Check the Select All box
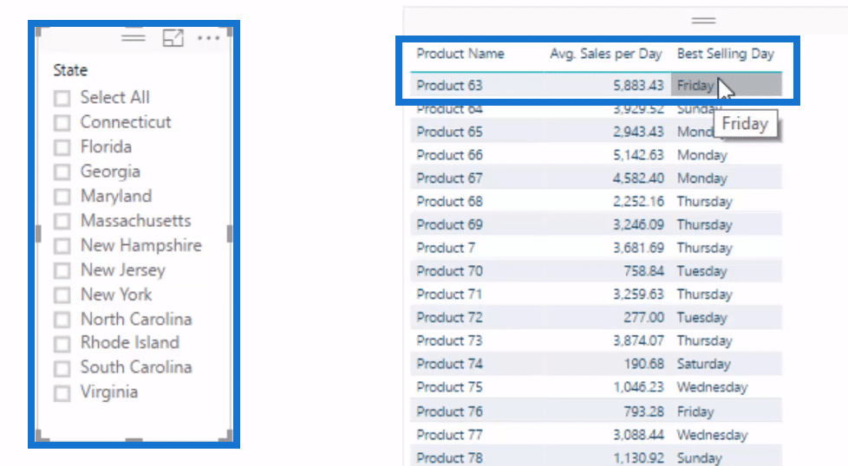The width and height of the screenshot is (848, 466). click(62, 98)
